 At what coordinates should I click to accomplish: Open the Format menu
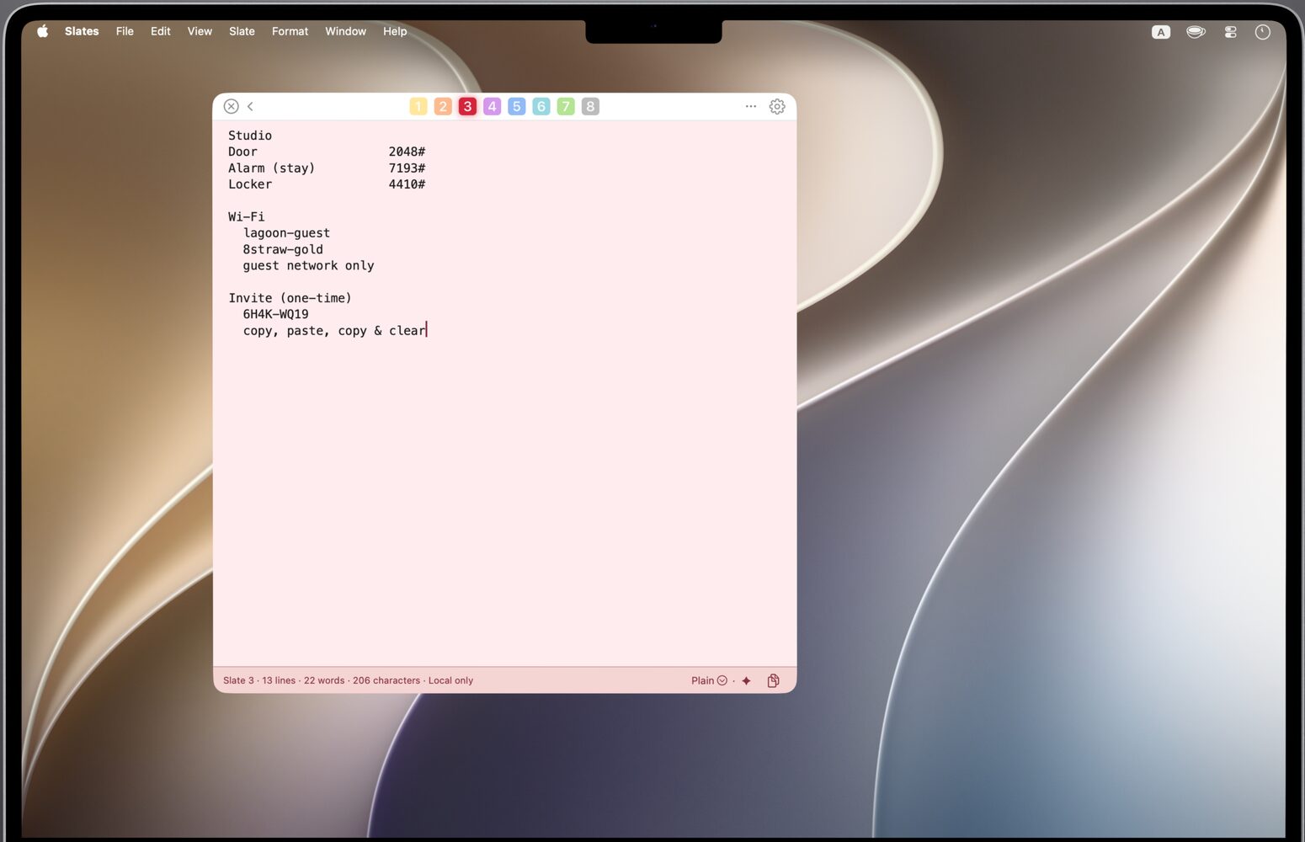290,31
